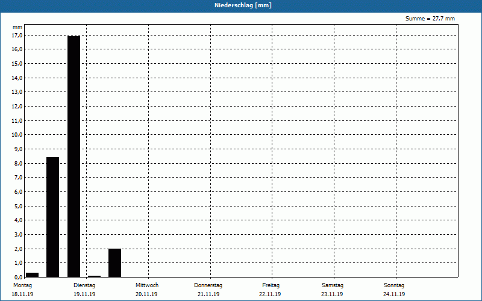Click the '11,0' y-axis value
482x301 pixels.
(17, 121)
